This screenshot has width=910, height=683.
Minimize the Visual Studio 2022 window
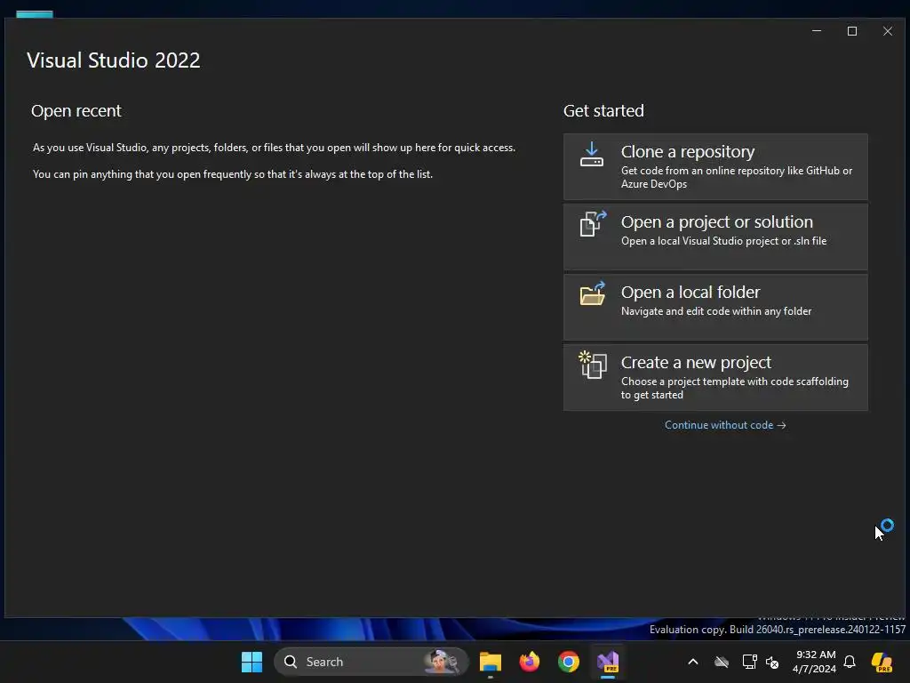817,31
